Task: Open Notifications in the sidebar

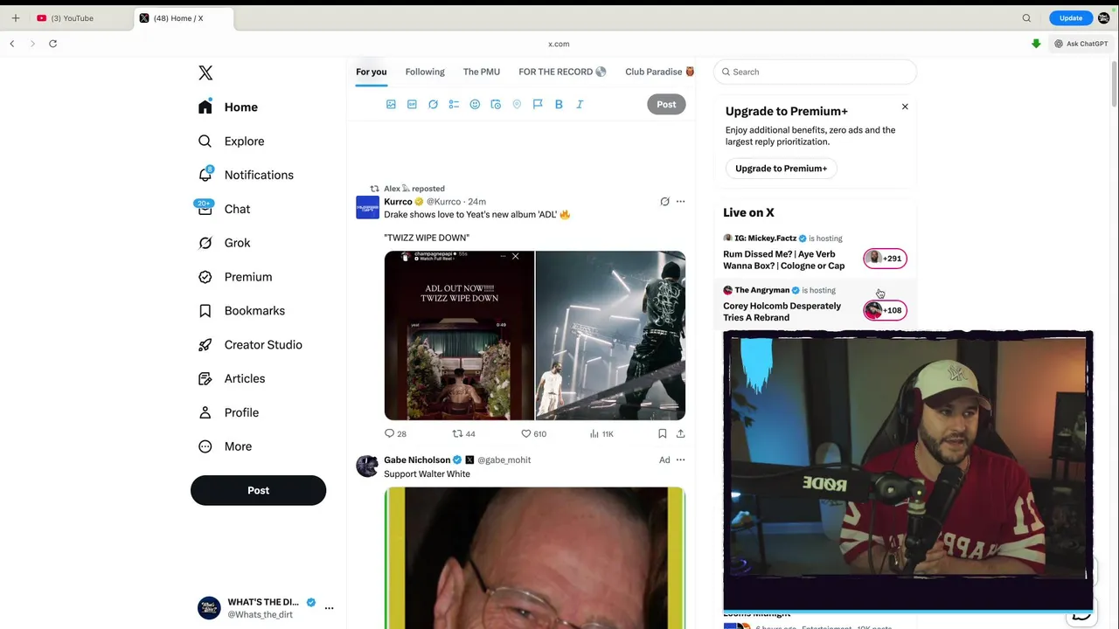Action: pyautogui.click(x=246, y=175)
